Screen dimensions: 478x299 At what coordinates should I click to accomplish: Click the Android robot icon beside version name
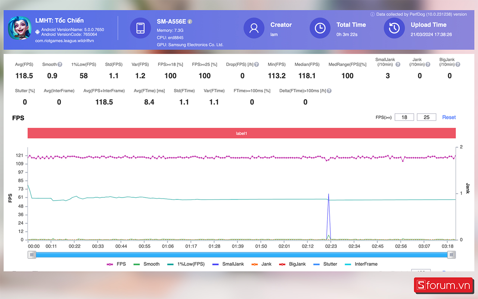[x=37, y=32]
